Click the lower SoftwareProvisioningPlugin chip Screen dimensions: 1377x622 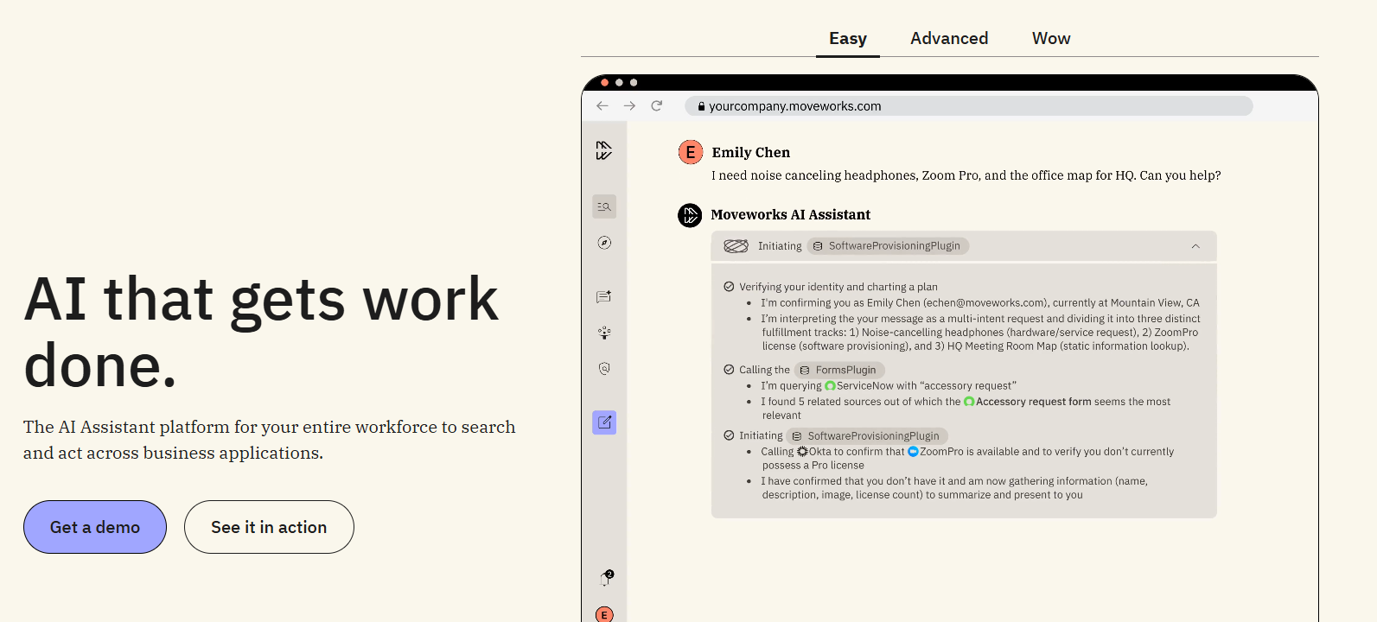[x=867, y=436]
